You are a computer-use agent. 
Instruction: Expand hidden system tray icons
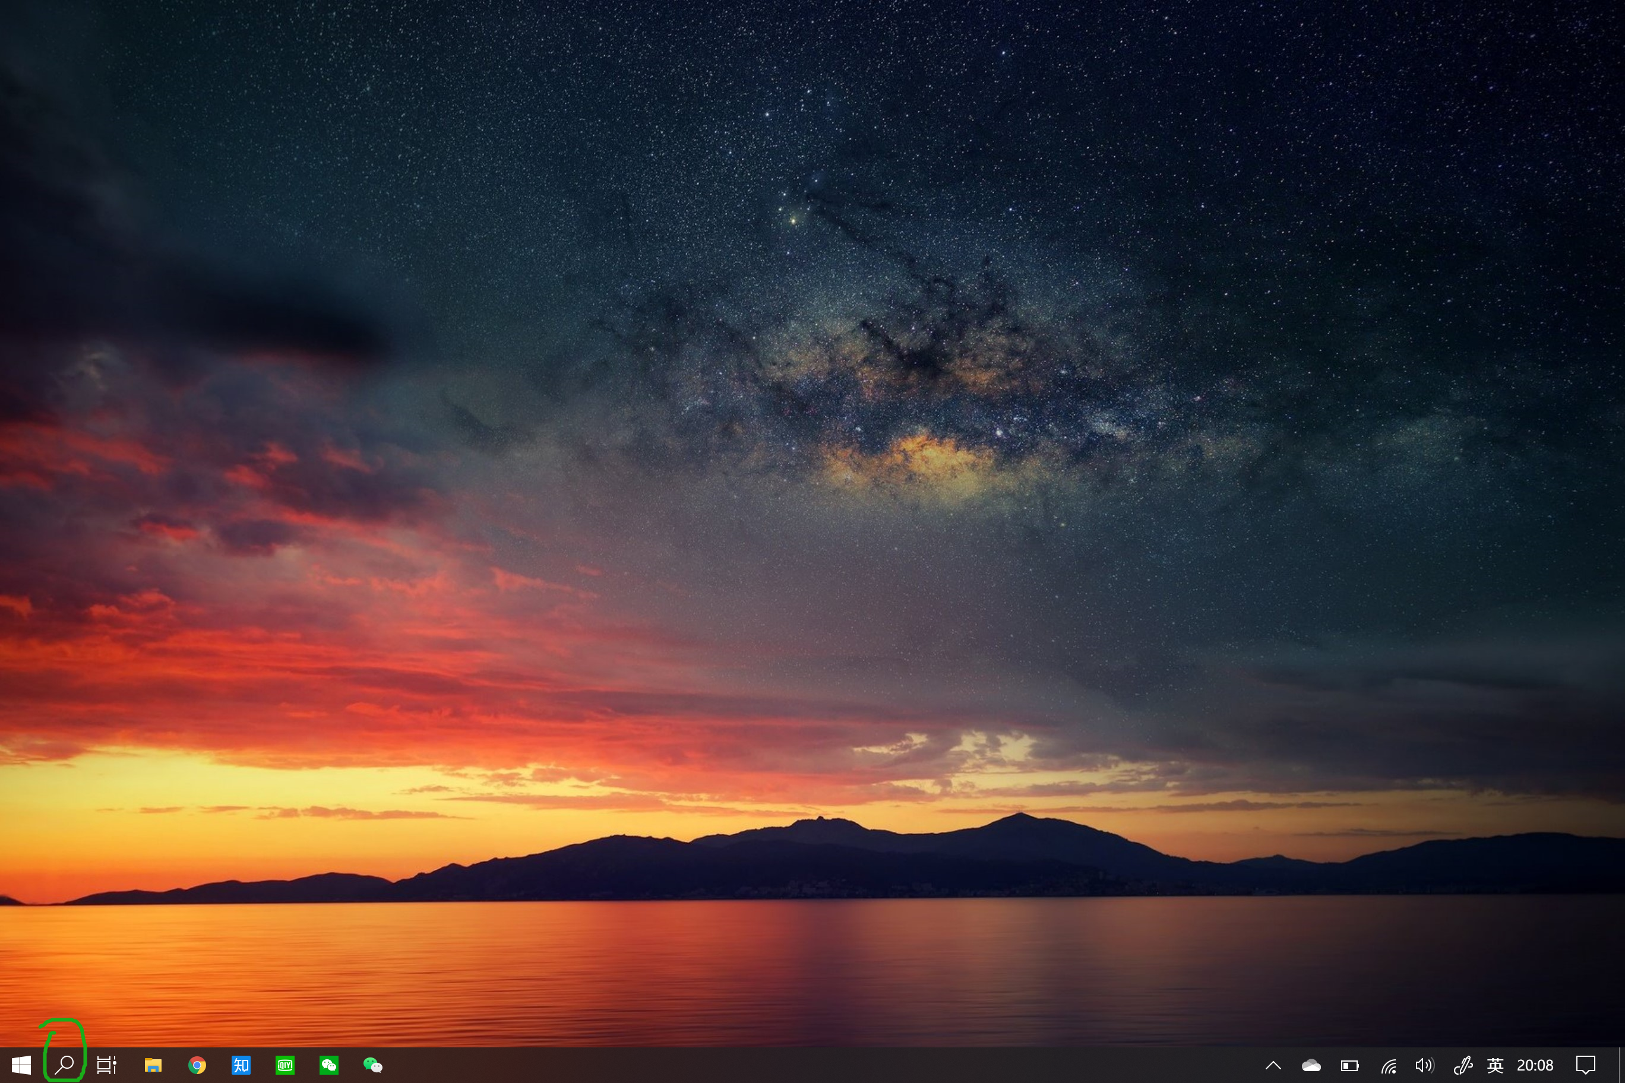click(x=1272, y=1065)
